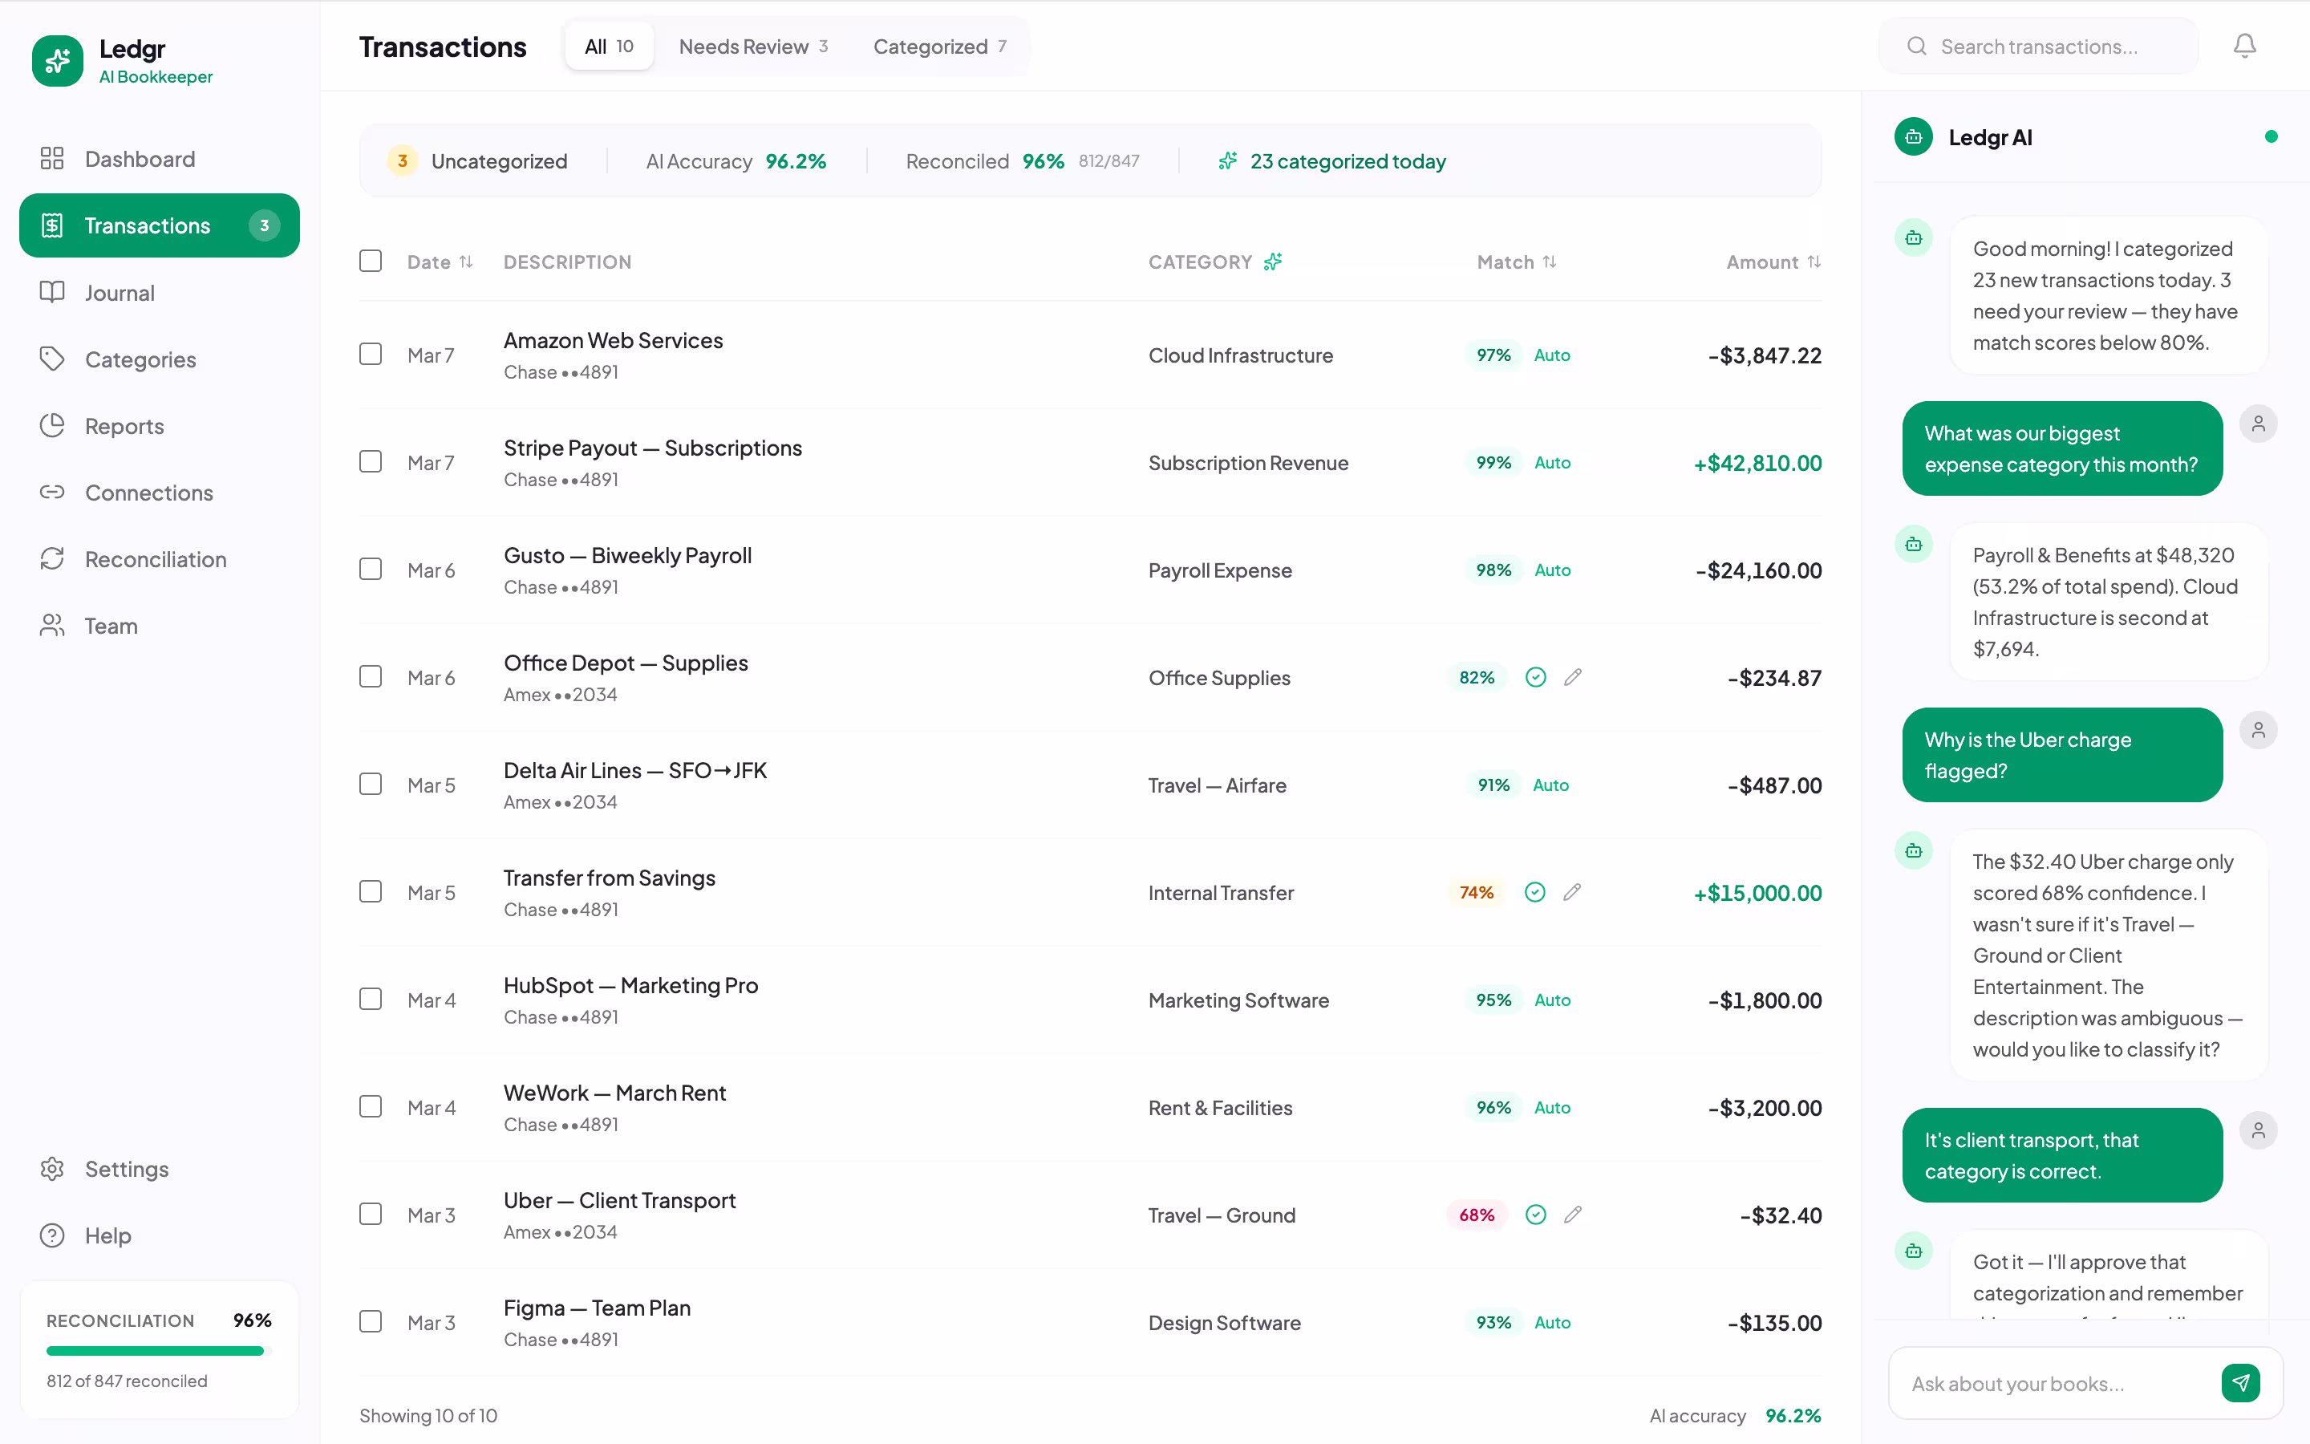The width and height of the screenshot is (2310, 1444).
Task: Toggle Match column sort arrows
Action: (x=1551, y=261)
